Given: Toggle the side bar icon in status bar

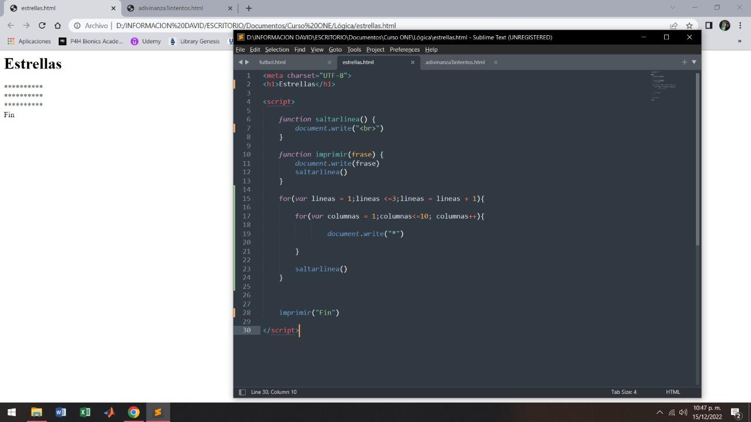Looking at the screenshot, I should pos(242,392).
